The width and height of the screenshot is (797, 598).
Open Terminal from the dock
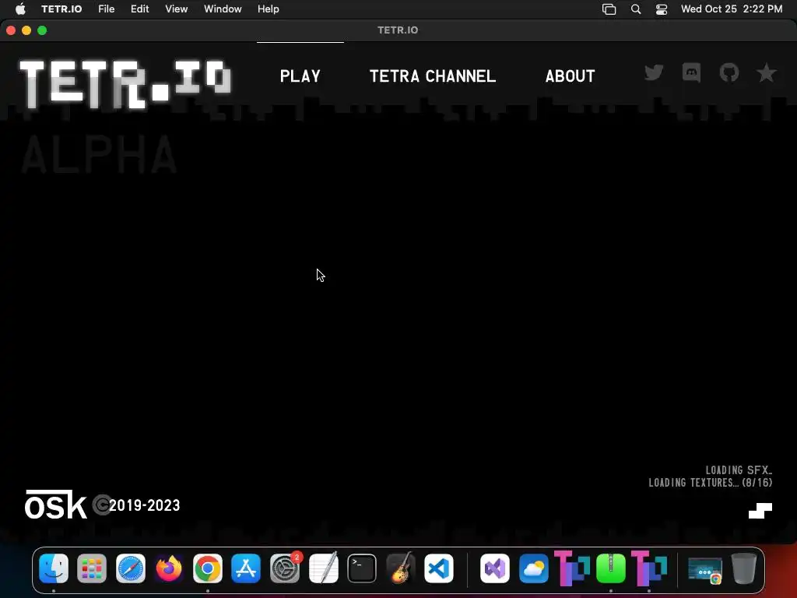point(362,568)
